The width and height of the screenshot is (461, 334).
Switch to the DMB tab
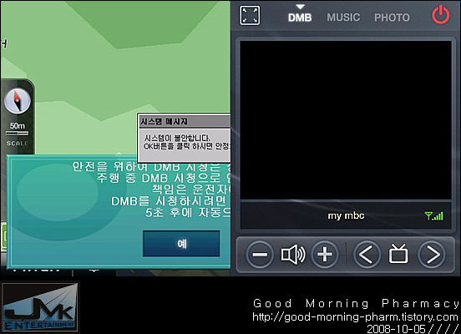(x=300, y=18)
